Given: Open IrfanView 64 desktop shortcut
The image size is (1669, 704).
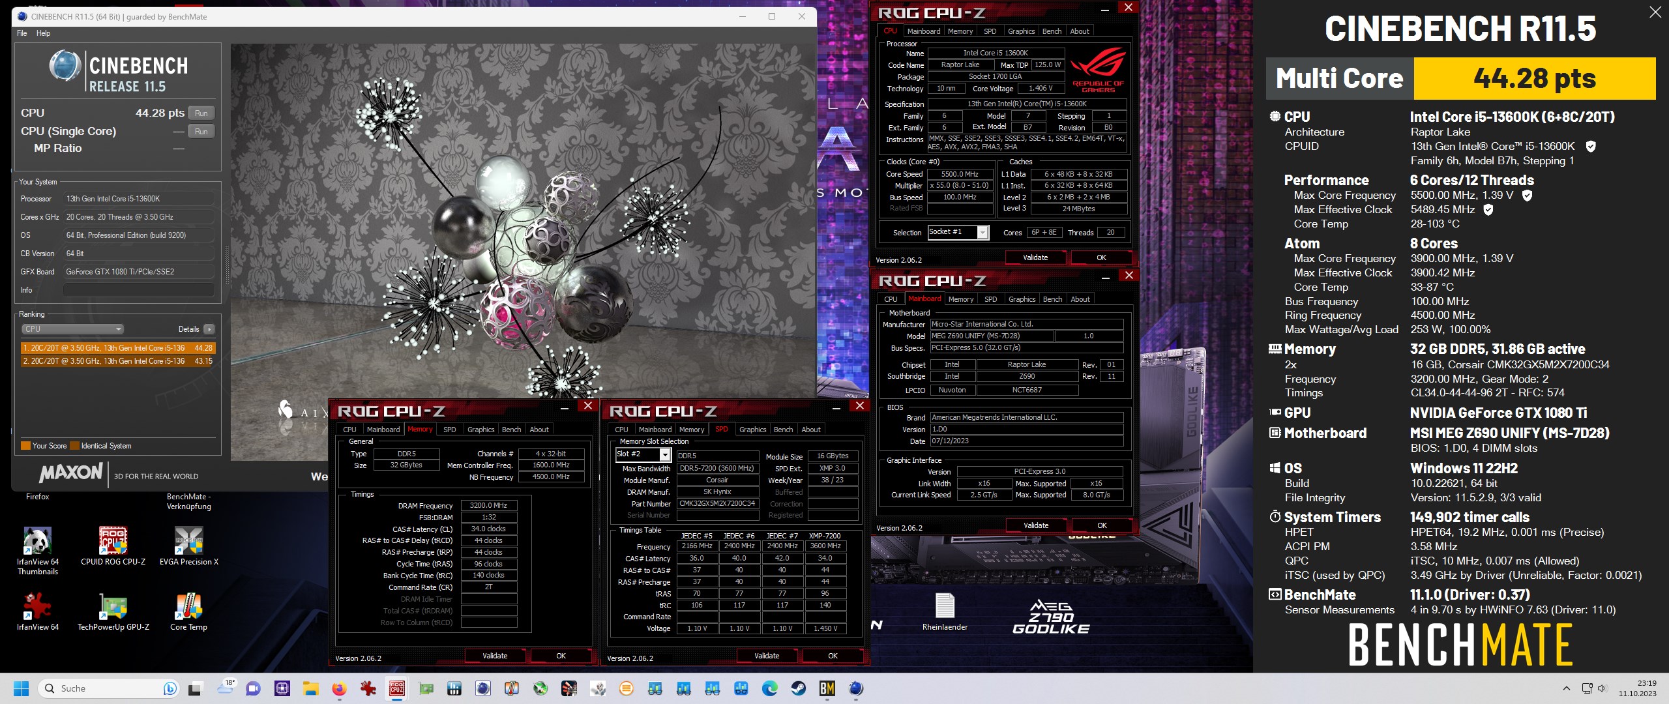Looking at the screenshot, I should (37, 611).
